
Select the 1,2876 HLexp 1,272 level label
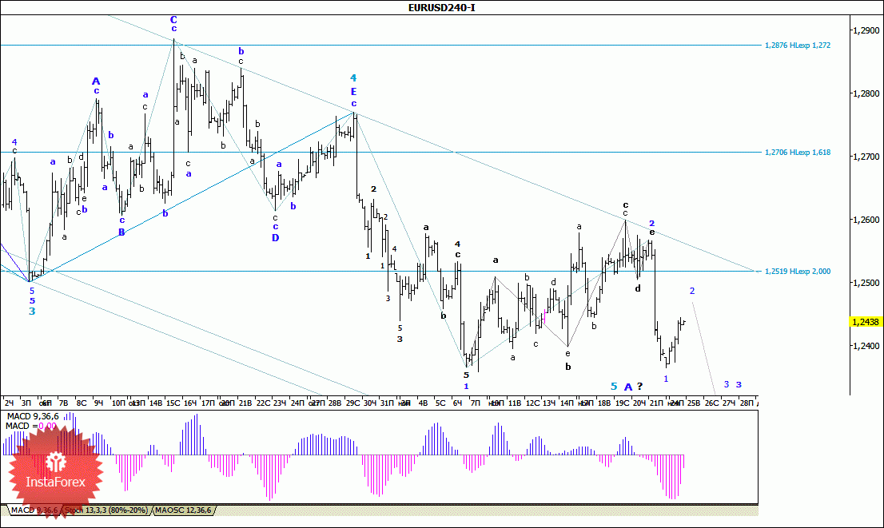(797, 45)
